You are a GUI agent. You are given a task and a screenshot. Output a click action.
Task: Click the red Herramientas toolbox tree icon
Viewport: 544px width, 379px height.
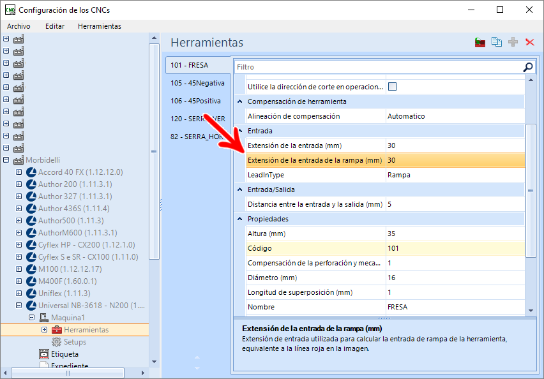[x=57, y=330]
